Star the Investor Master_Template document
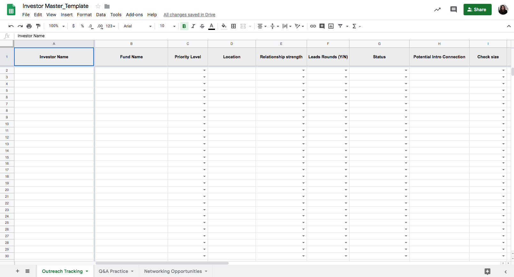Viewport: 514px width, 277px height. tap(98, 6)
